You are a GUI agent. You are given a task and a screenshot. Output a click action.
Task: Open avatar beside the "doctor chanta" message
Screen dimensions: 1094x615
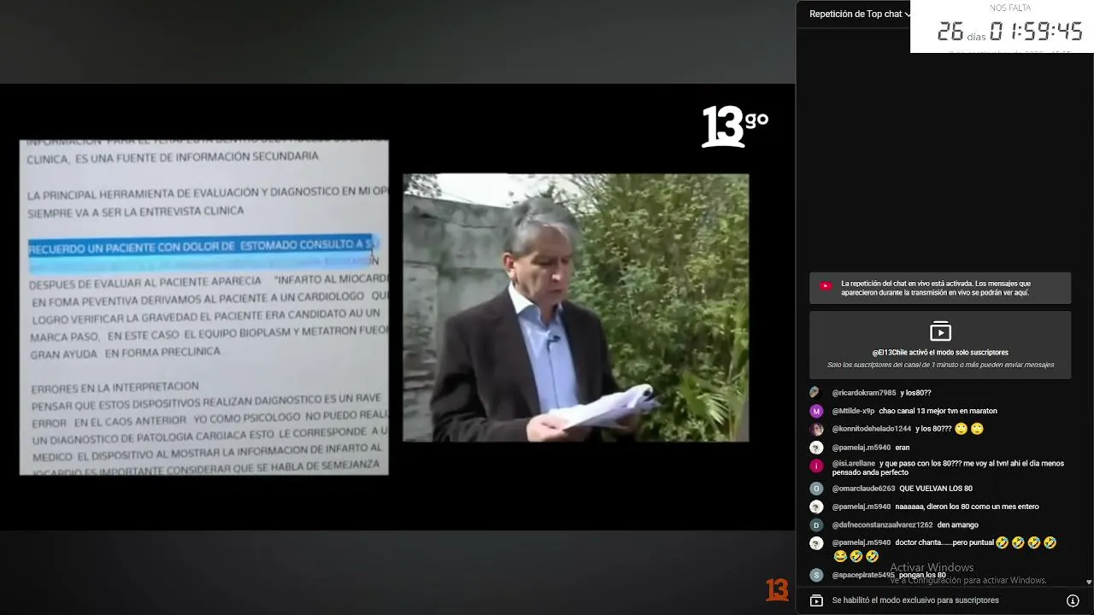[x=816, y=543]
